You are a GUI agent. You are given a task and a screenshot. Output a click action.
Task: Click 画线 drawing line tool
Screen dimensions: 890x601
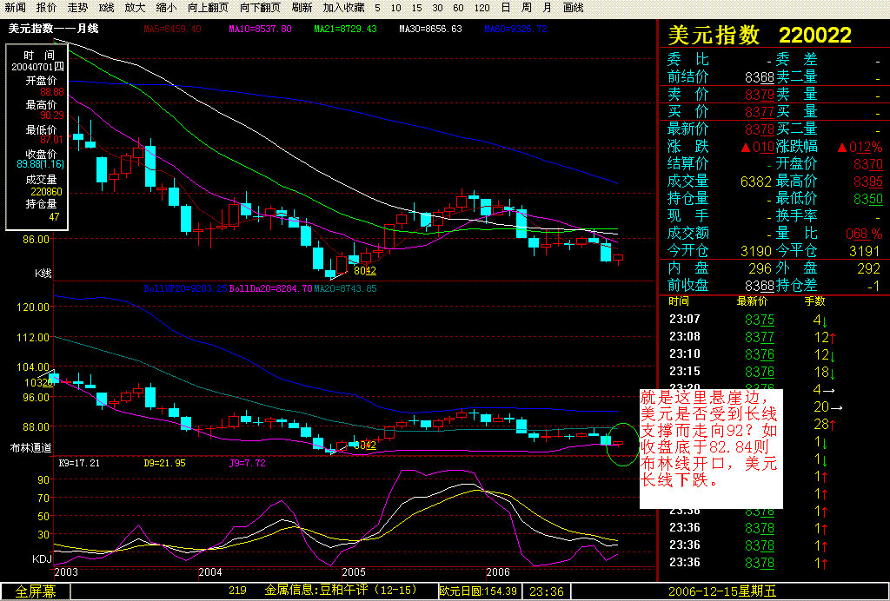pos(574,8)
